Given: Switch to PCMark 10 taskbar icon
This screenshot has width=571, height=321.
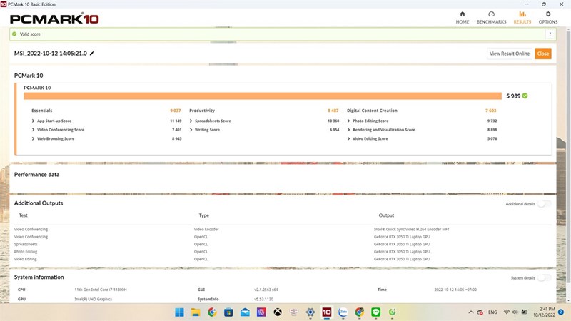Looking at the screenshot, I should click(327, 312).
